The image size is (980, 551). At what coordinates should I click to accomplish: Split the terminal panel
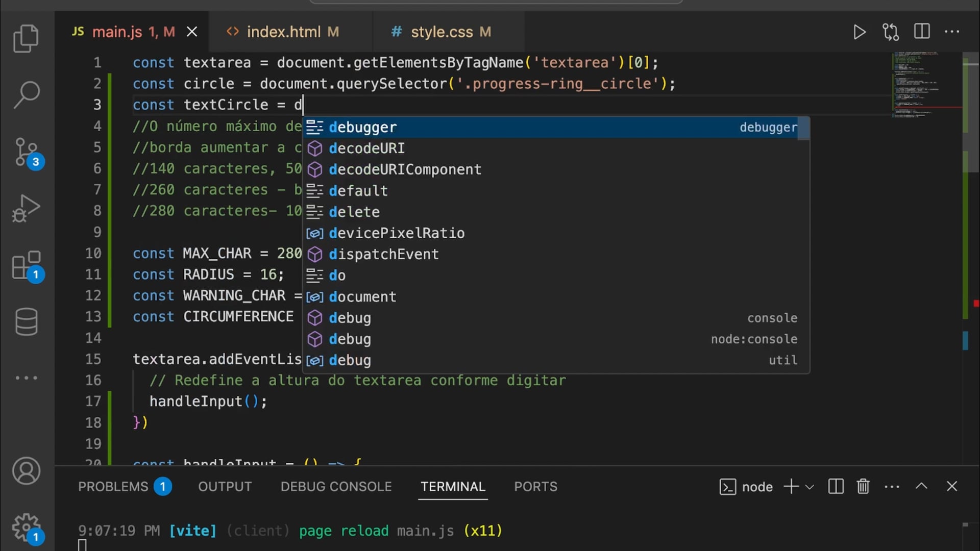[x=836, y=486]
